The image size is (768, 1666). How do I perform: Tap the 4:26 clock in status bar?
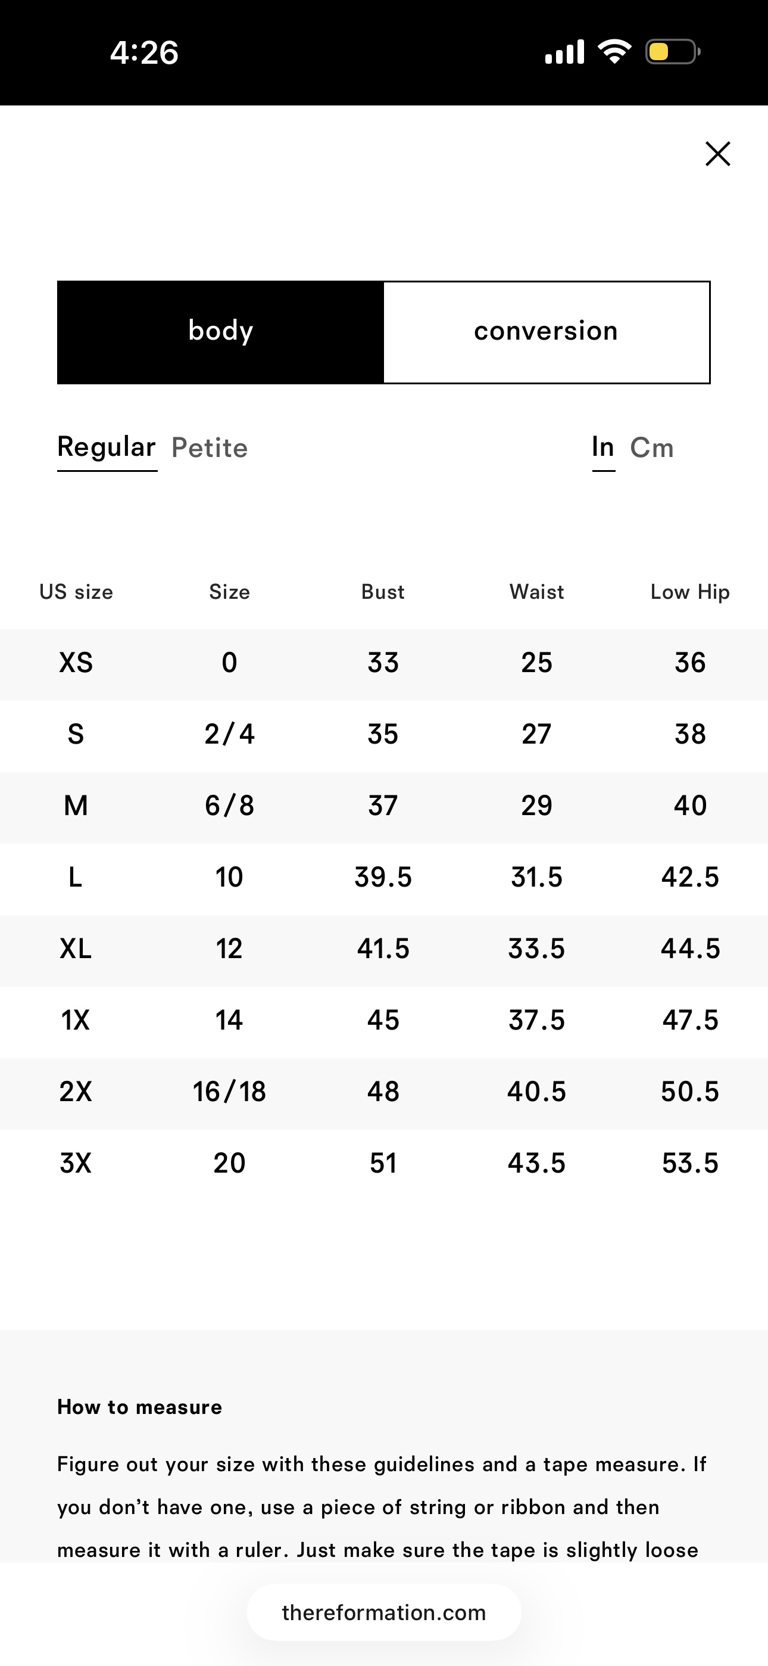(144, 52)
